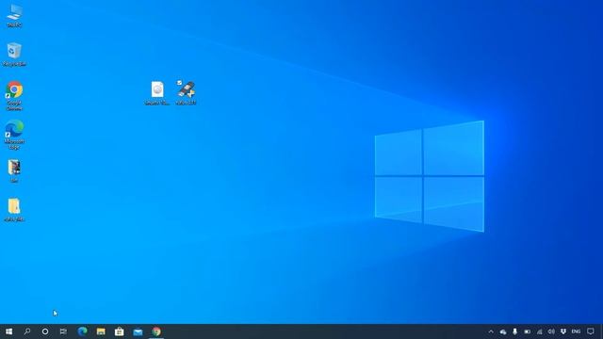Select the Microsoft Edge desktop shortcut
The image size is (603, 339).
14,134
